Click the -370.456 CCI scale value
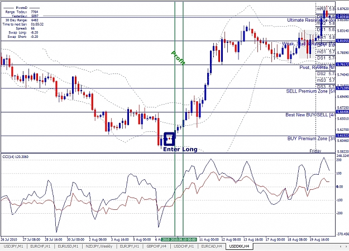Image resolution: width=349 pixels, height=251 pixels. click(x=343, y=234)
